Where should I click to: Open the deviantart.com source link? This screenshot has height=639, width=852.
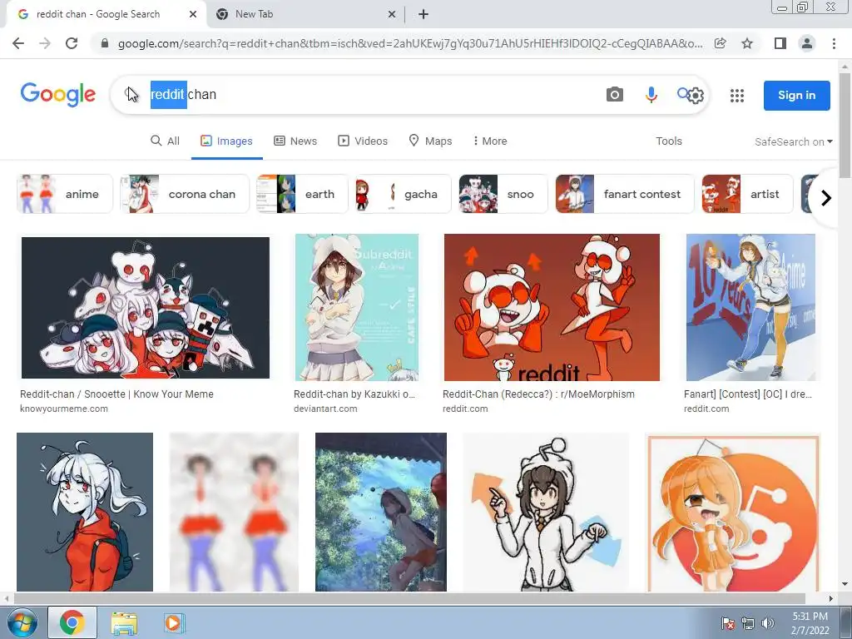pos(325,409)
